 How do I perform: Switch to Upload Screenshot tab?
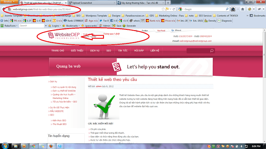click(92, 3)
